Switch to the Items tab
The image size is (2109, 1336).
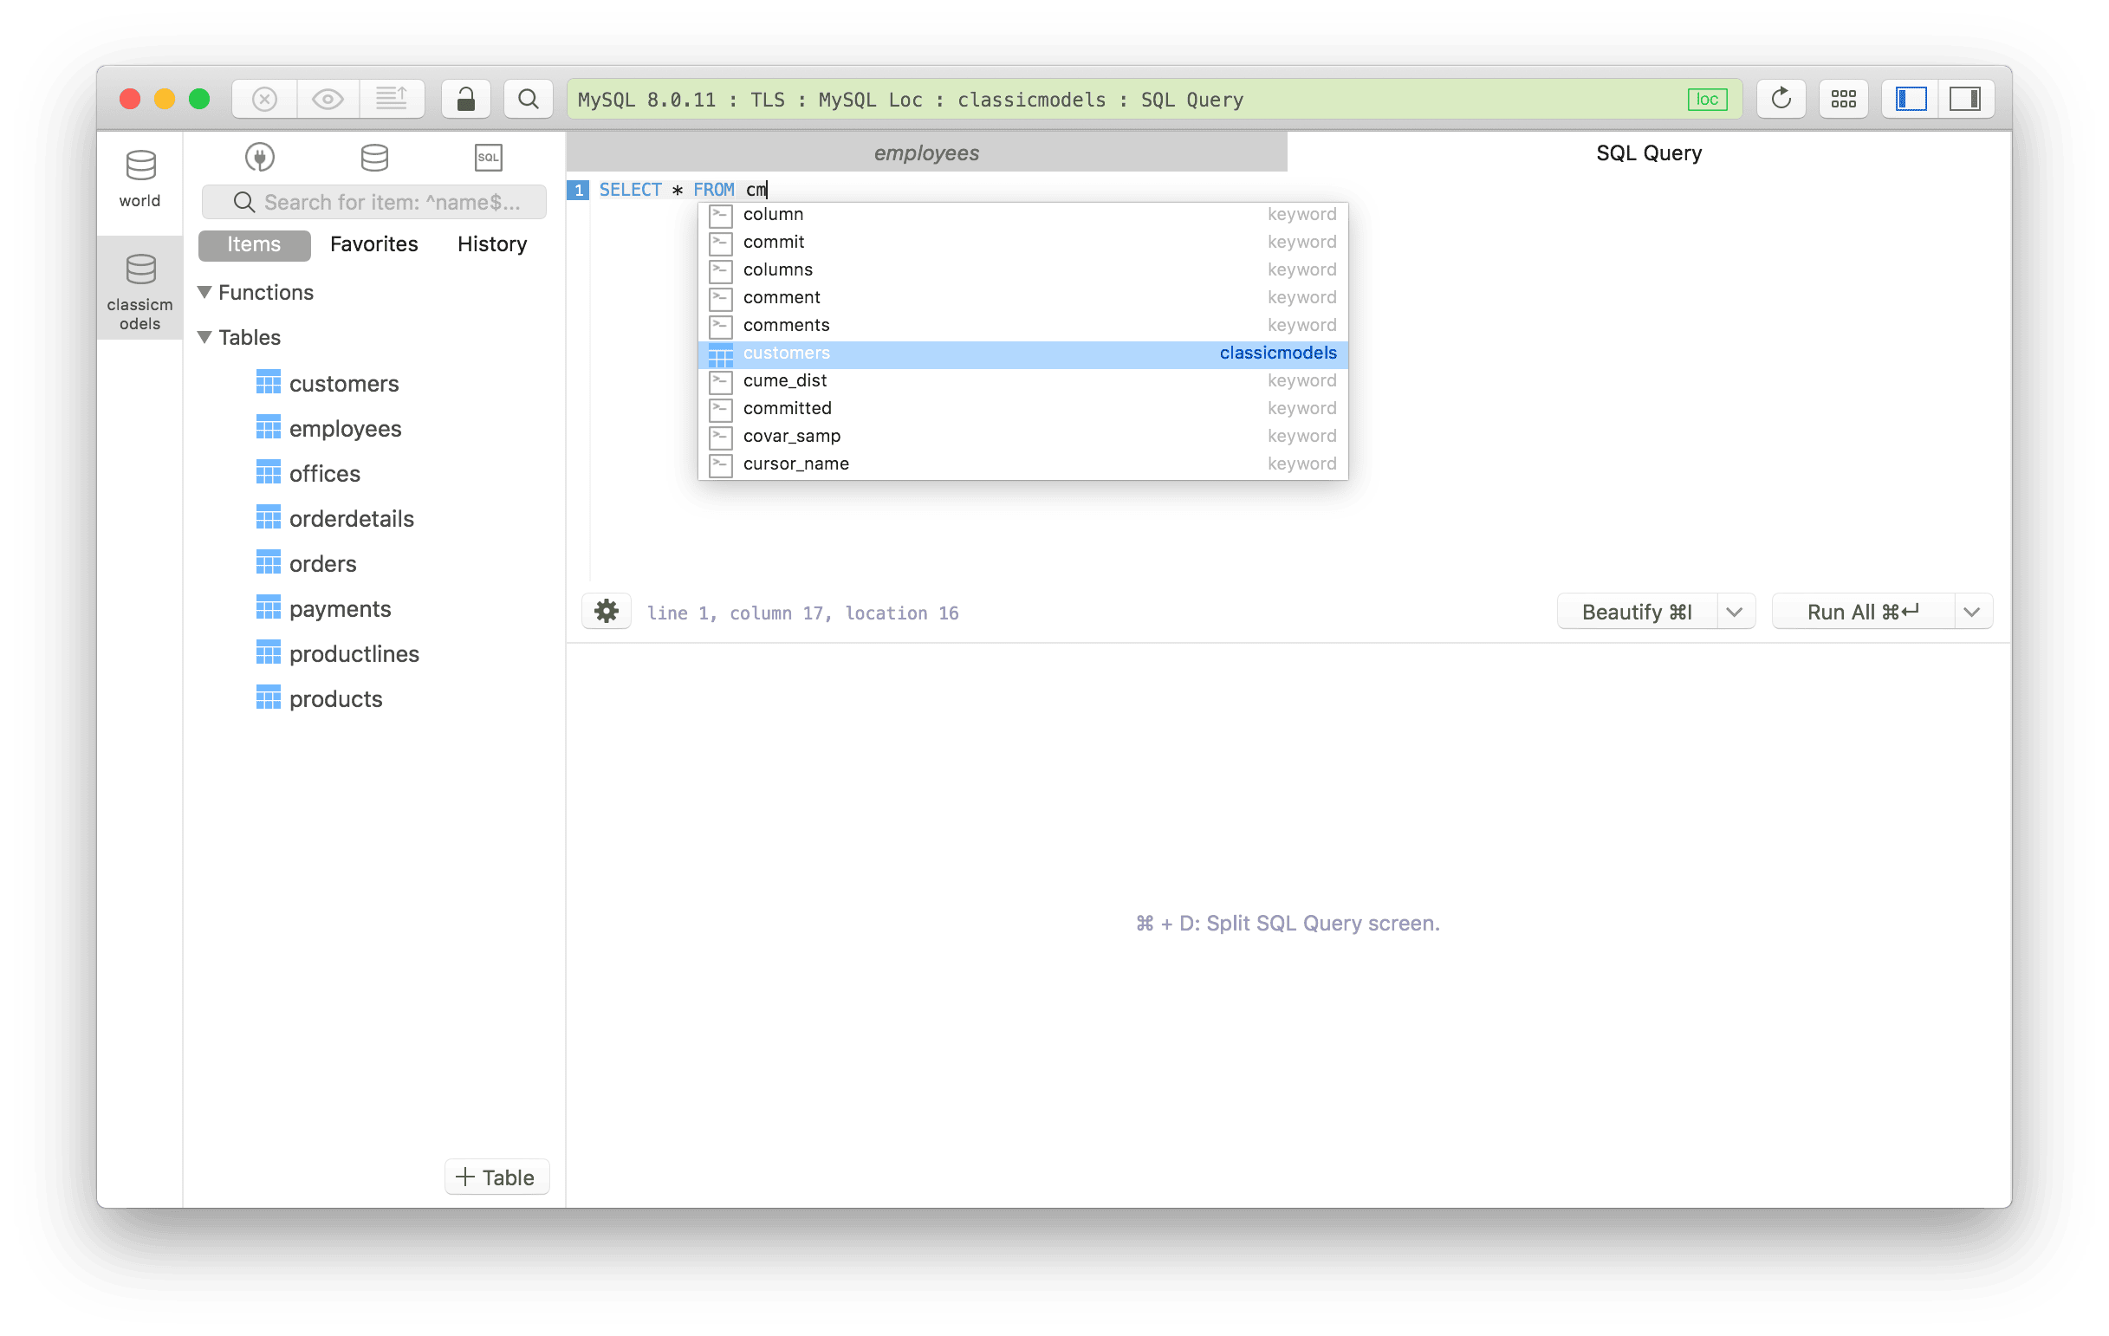click(254, 244)
